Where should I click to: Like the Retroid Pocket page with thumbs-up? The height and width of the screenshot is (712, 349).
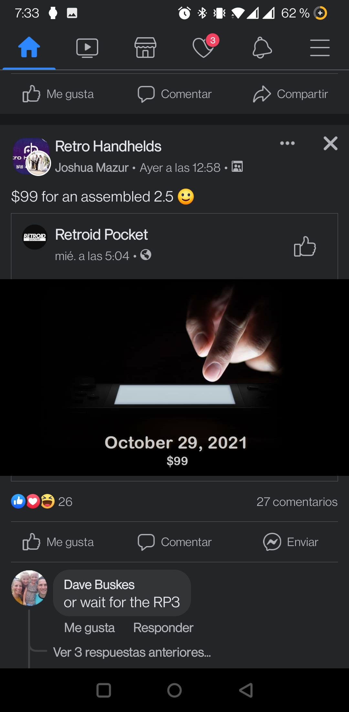click(x=305, y=246)
